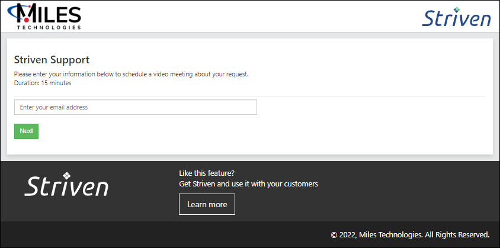Click 'Get Striven and use it with your customers'

pos(248,184)
